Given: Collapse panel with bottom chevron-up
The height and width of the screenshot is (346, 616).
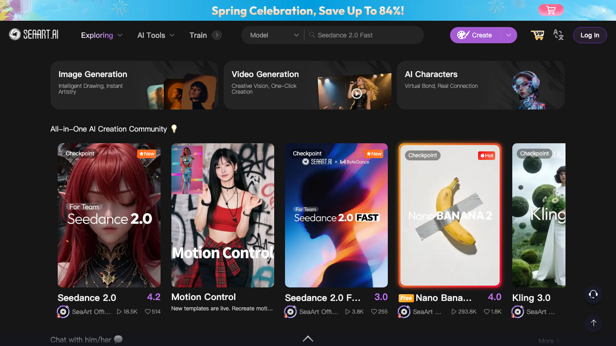Looking at the screenshot, I should 308,339.
